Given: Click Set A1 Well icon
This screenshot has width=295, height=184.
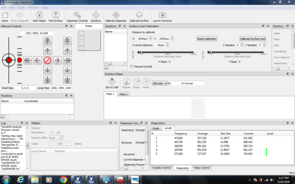Looking at the screenshot, I should tap(112, 83).
